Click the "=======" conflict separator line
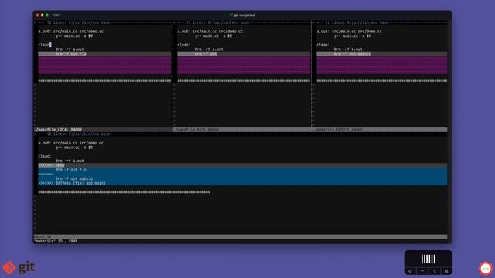This screenshot has width=495, height=278. point(46,174)
